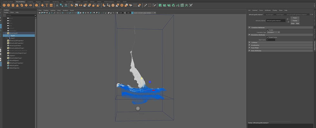Expand the Foam Mask section

coord(249,48)
